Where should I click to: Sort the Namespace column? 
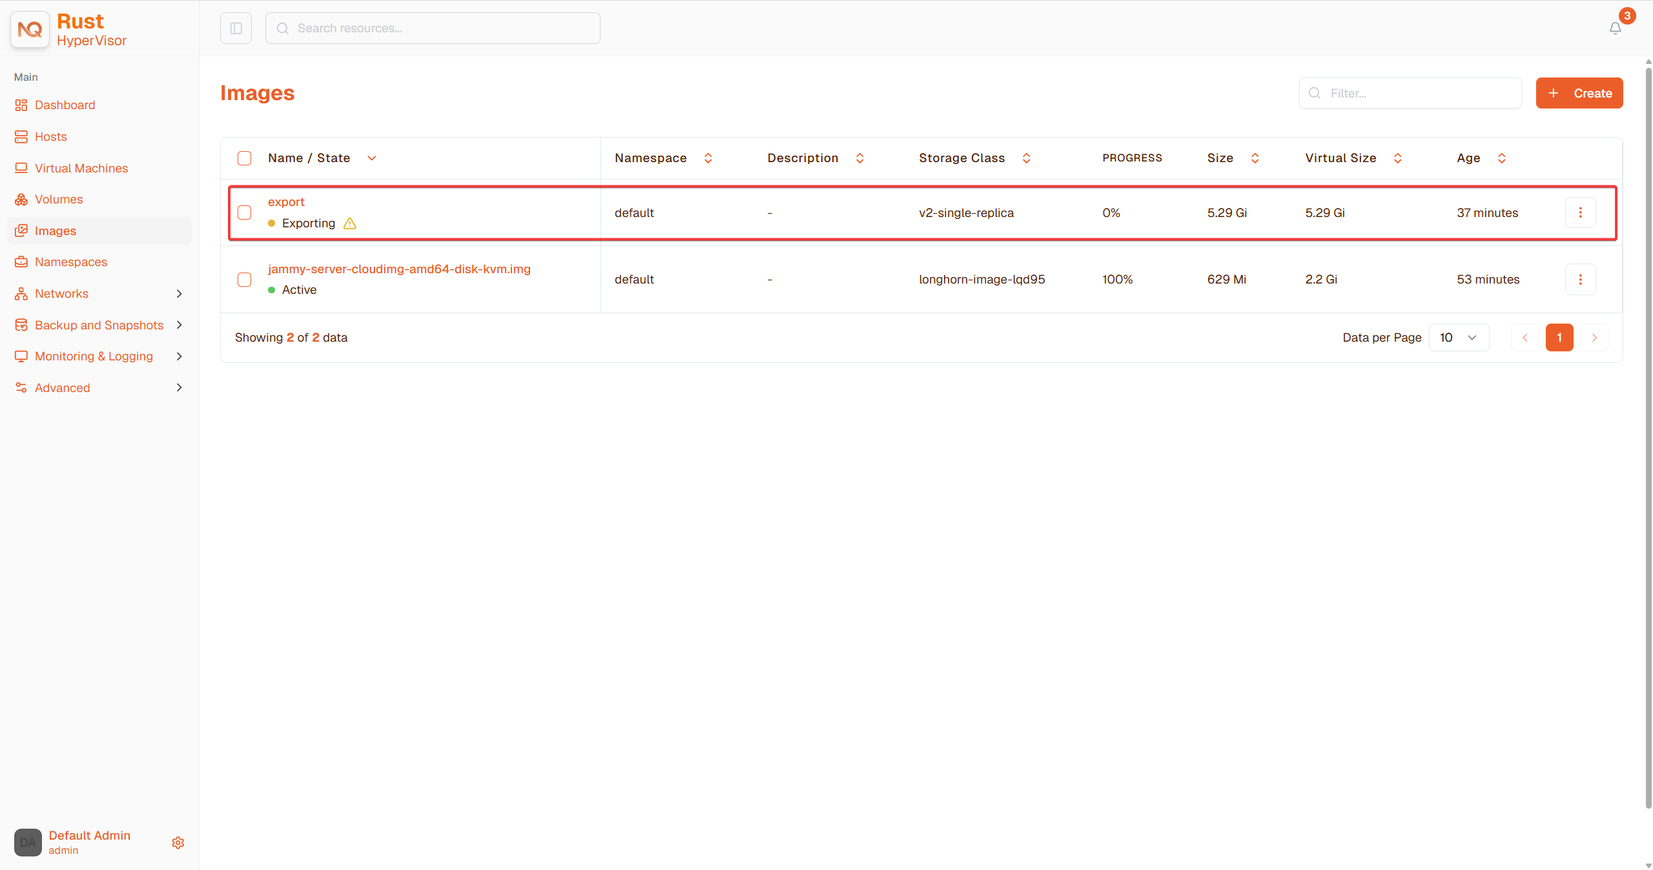coord(708,158)
